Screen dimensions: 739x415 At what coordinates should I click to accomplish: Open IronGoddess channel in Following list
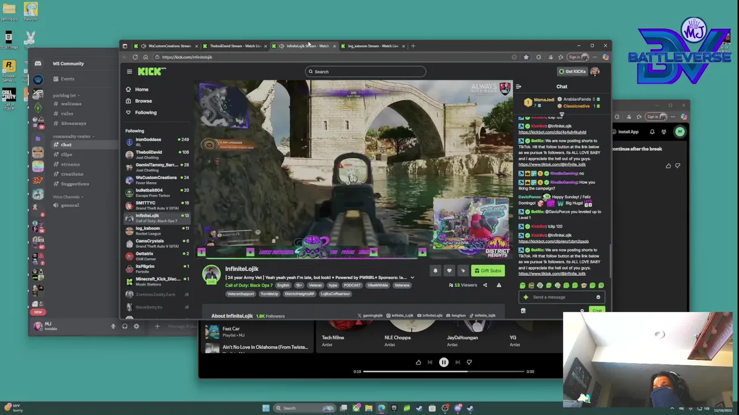click(x=157, y=141)
